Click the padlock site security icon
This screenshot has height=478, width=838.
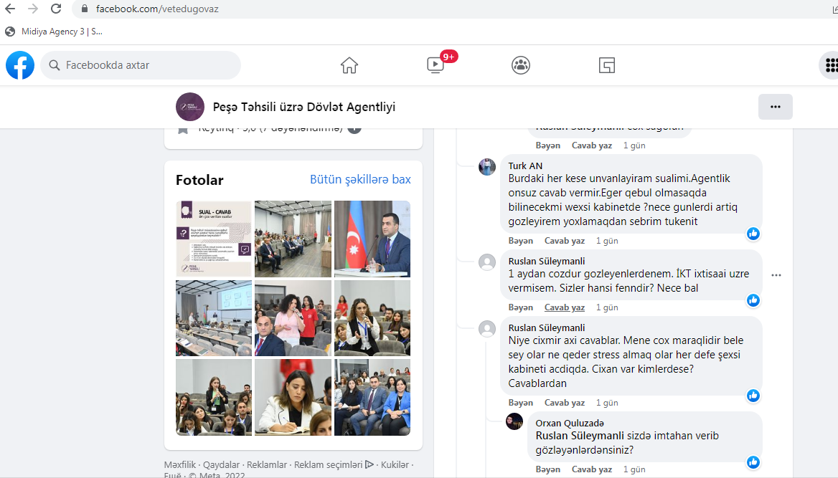[x=84, y=9]
